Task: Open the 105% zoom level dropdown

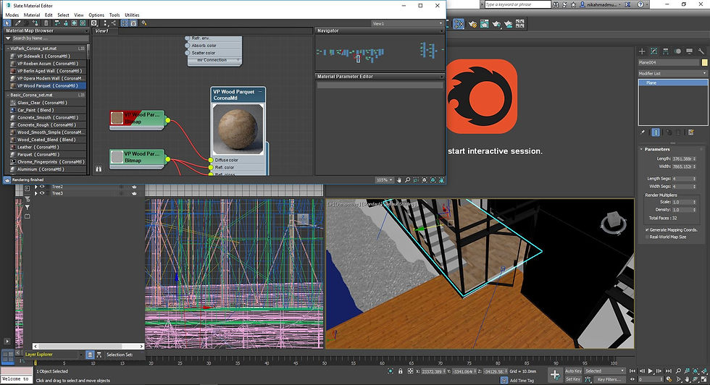Action: coord(385,180)
